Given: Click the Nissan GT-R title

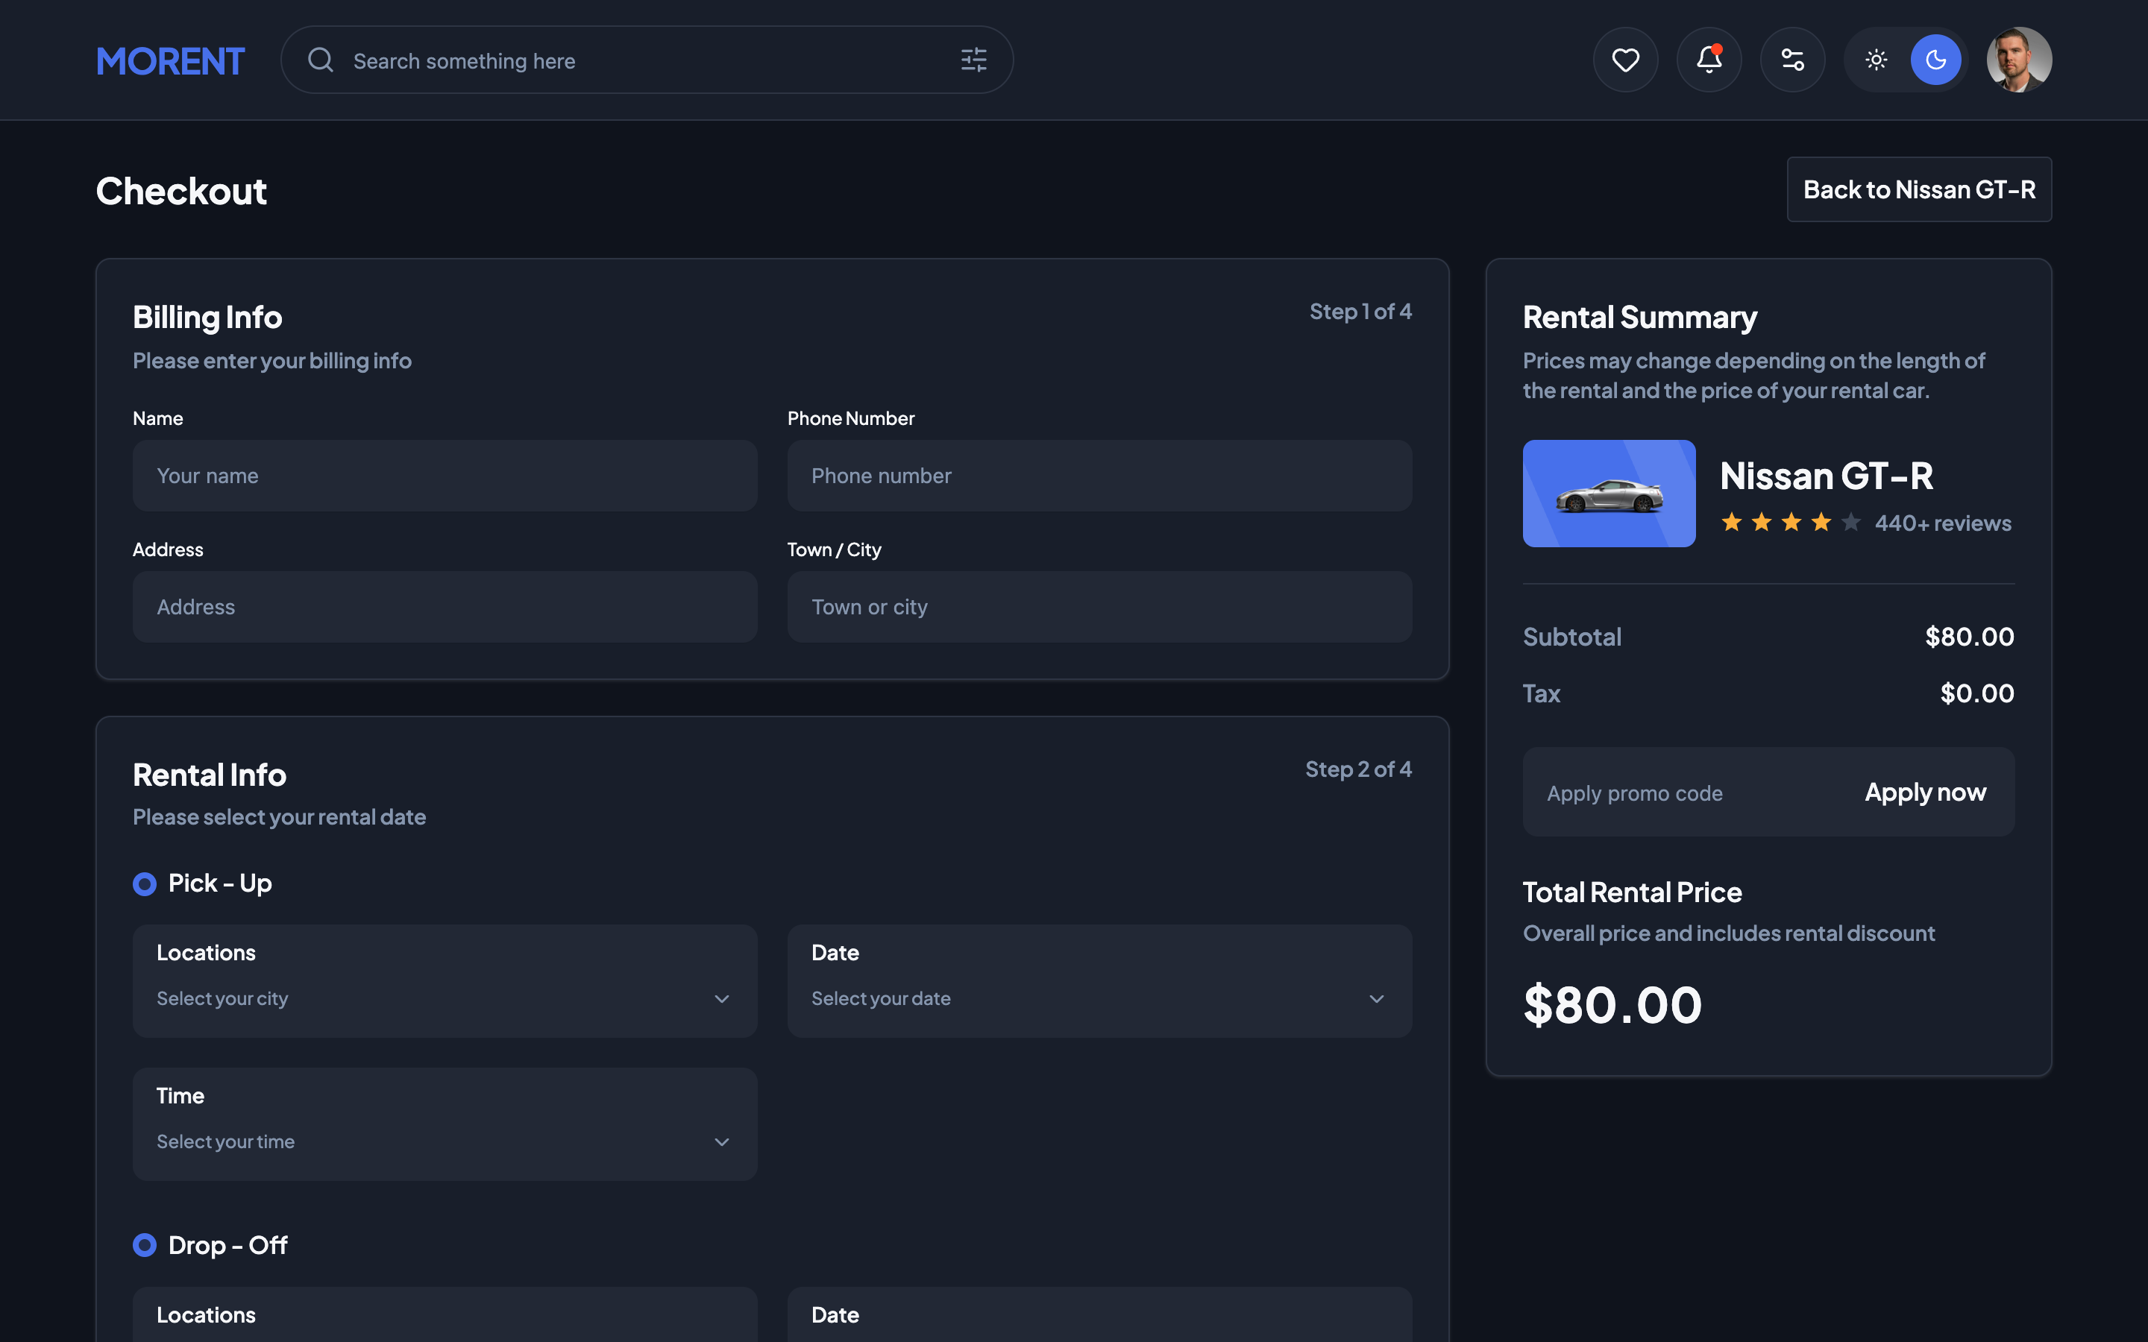Looking at the screenshot, I should click(x=1826, y=476).
